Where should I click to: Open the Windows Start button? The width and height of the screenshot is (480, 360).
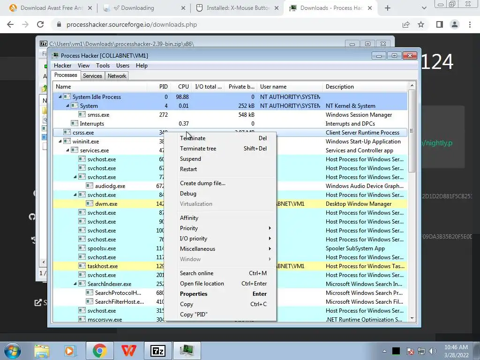pyautogui.click(x=13, y=351)
